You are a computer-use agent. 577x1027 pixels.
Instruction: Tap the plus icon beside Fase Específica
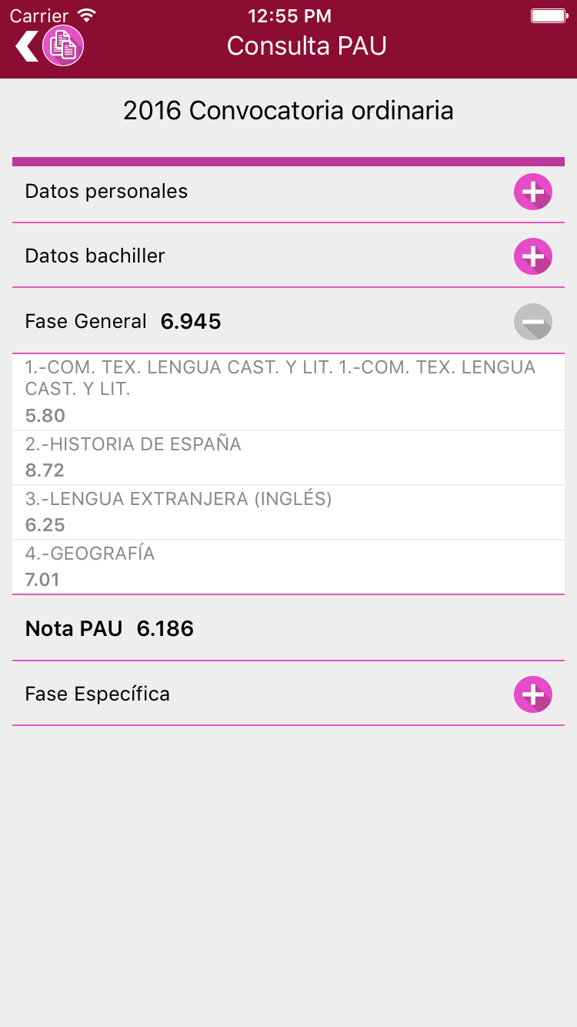[x=532, y=694]
